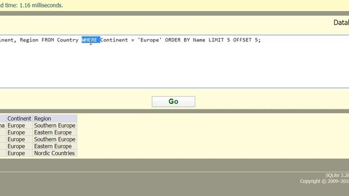Click FROM keyword in the query
This screenshot has height=196, width=349.
click(47, 40)
